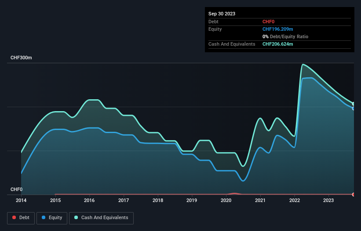Click the CHF206.624m cash value
Screen dimensions: 361x231
click(277, 44)
